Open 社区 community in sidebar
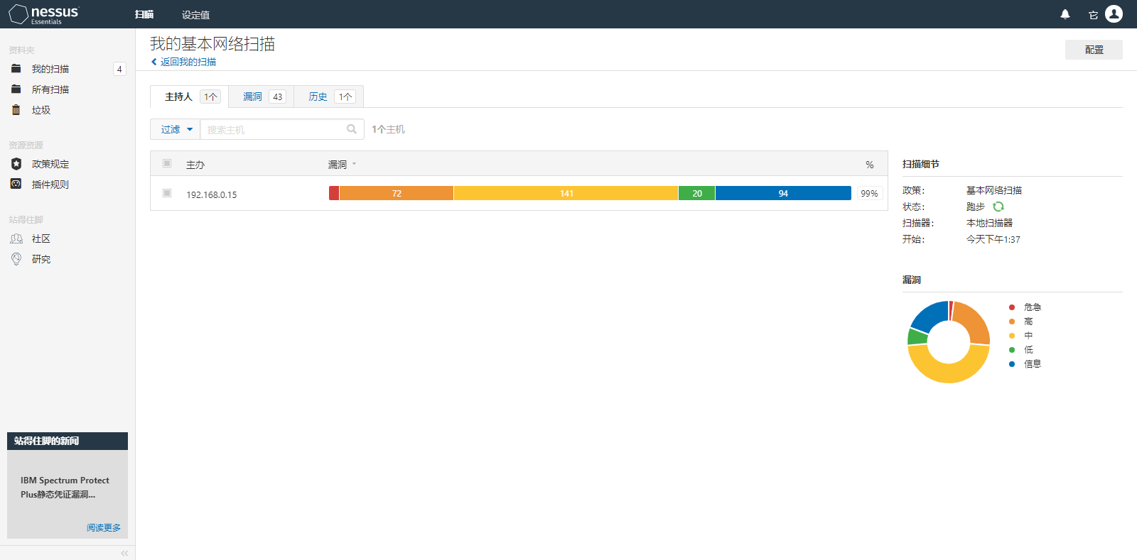Viewport: 1137px width, 560px height. [41, 238]
